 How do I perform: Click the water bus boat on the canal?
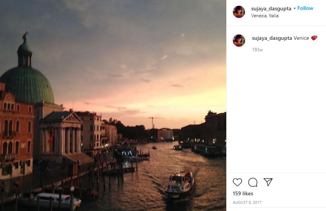(x=180, y=185)
